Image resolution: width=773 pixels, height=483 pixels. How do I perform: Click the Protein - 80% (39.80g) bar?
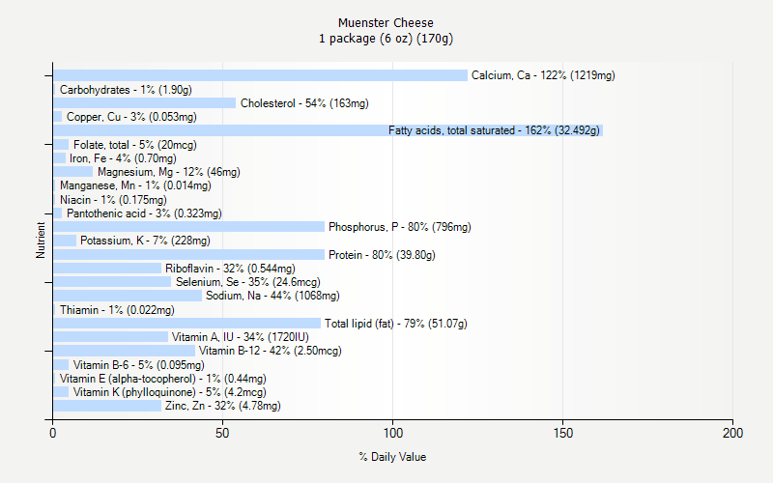[188, 255]
